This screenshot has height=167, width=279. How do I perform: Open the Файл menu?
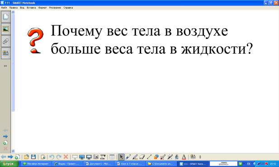(x=4, y=8)
